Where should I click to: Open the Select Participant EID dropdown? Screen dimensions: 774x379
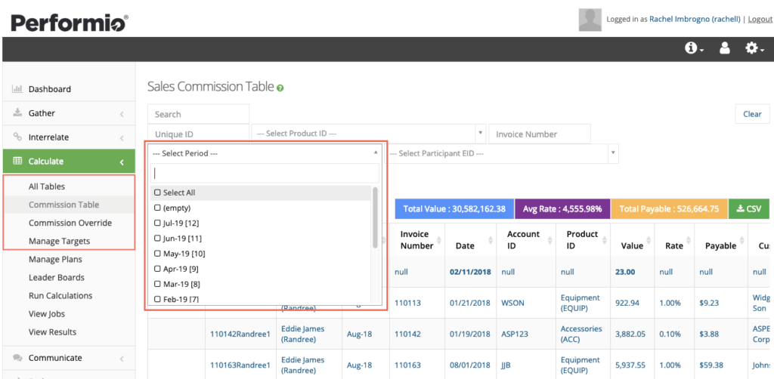pos(501,153)
